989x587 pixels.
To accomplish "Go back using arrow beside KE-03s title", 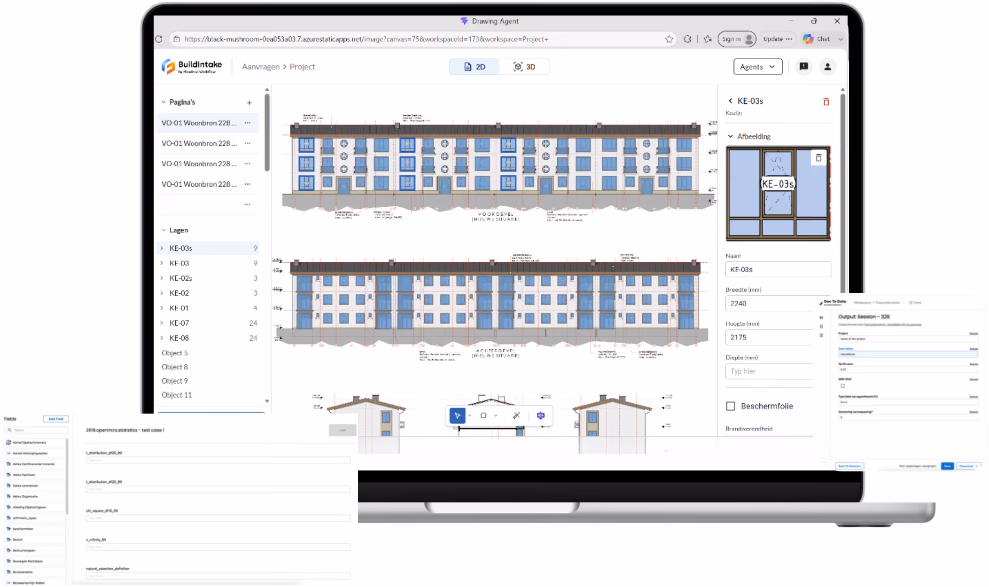I will click(x=730, y=101).
